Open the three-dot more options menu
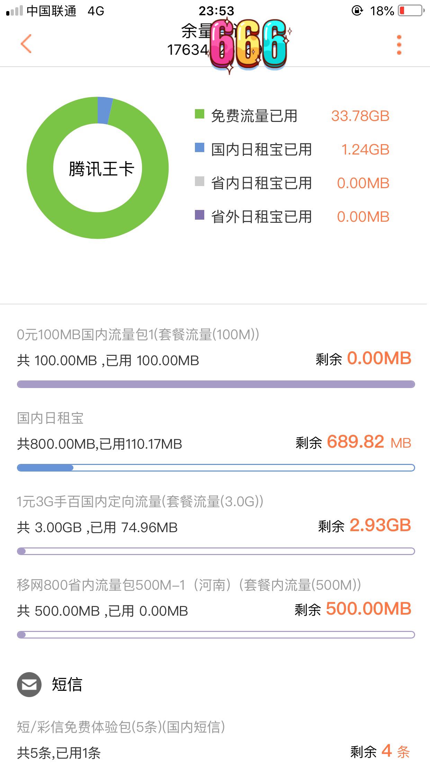The width and height of the screenshot is (430, 765). (x=399, y=45)
